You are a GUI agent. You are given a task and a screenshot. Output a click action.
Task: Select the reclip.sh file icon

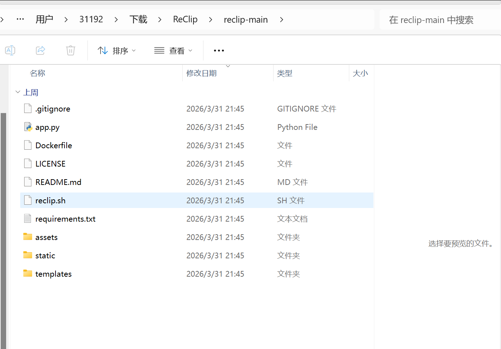[28, 200]
